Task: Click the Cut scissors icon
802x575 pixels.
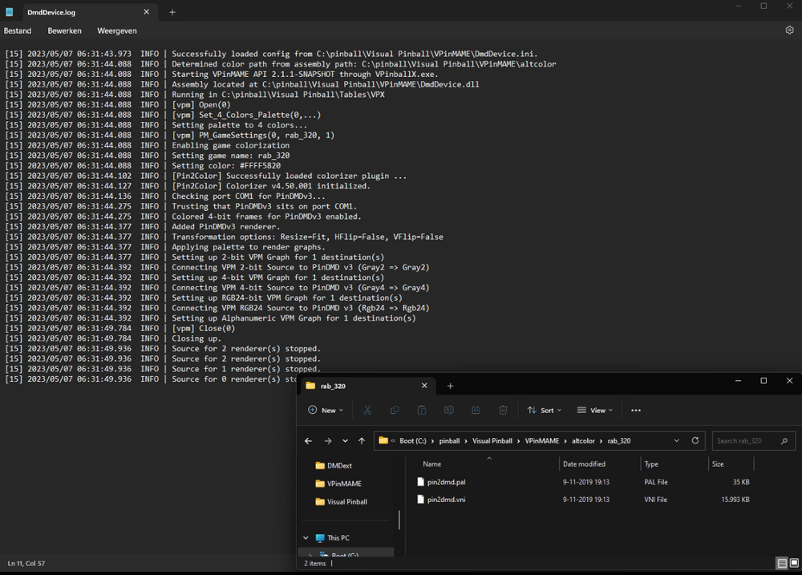Action: tap(367, 411)
